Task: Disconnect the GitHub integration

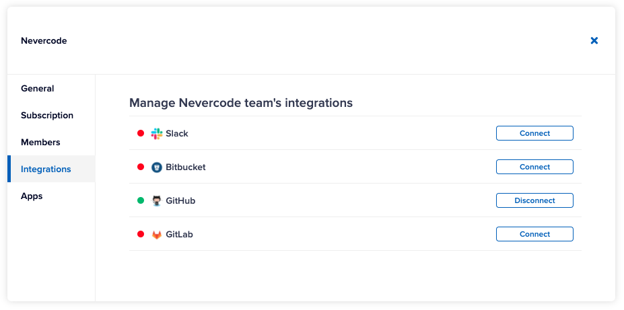Action: tap(534, 200)
